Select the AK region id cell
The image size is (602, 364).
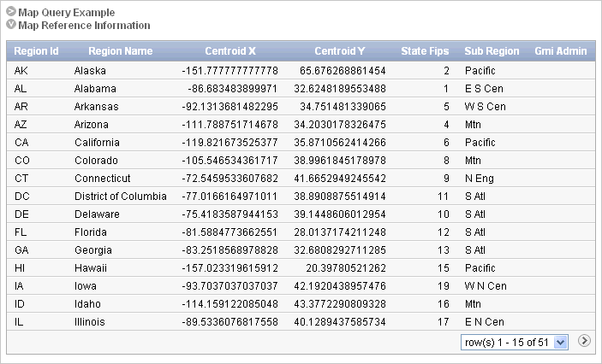click(21, 71)
